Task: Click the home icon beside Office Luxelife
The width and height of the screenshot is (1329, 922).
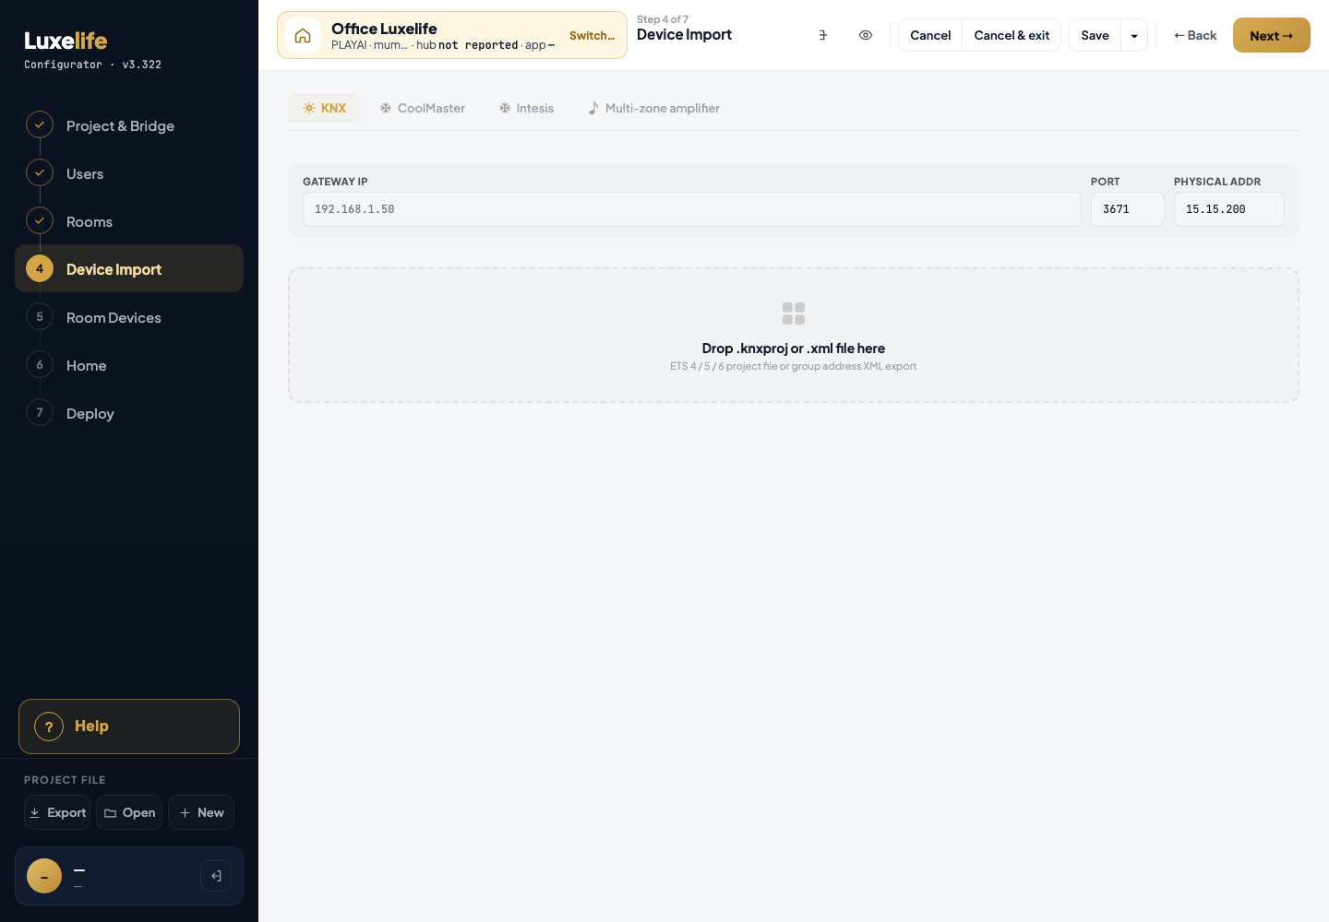Action: click(303, 36)
